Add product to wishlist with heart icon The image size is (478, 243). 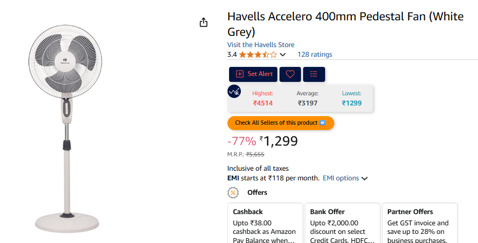point(290,74)
